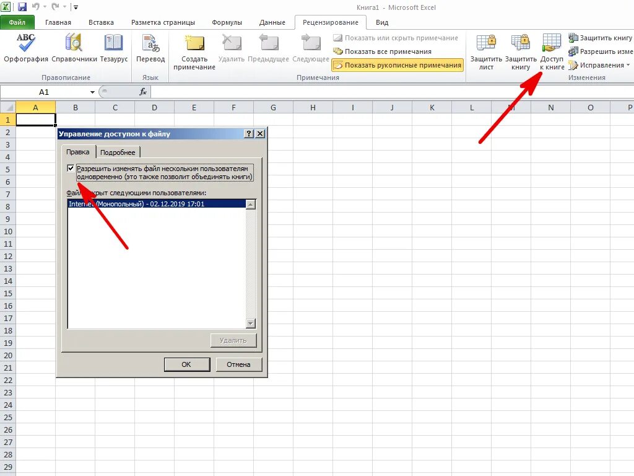Screen dimensions: 634x476
Task: Click the dialog help question mark button
Action: tap(249, 134)
